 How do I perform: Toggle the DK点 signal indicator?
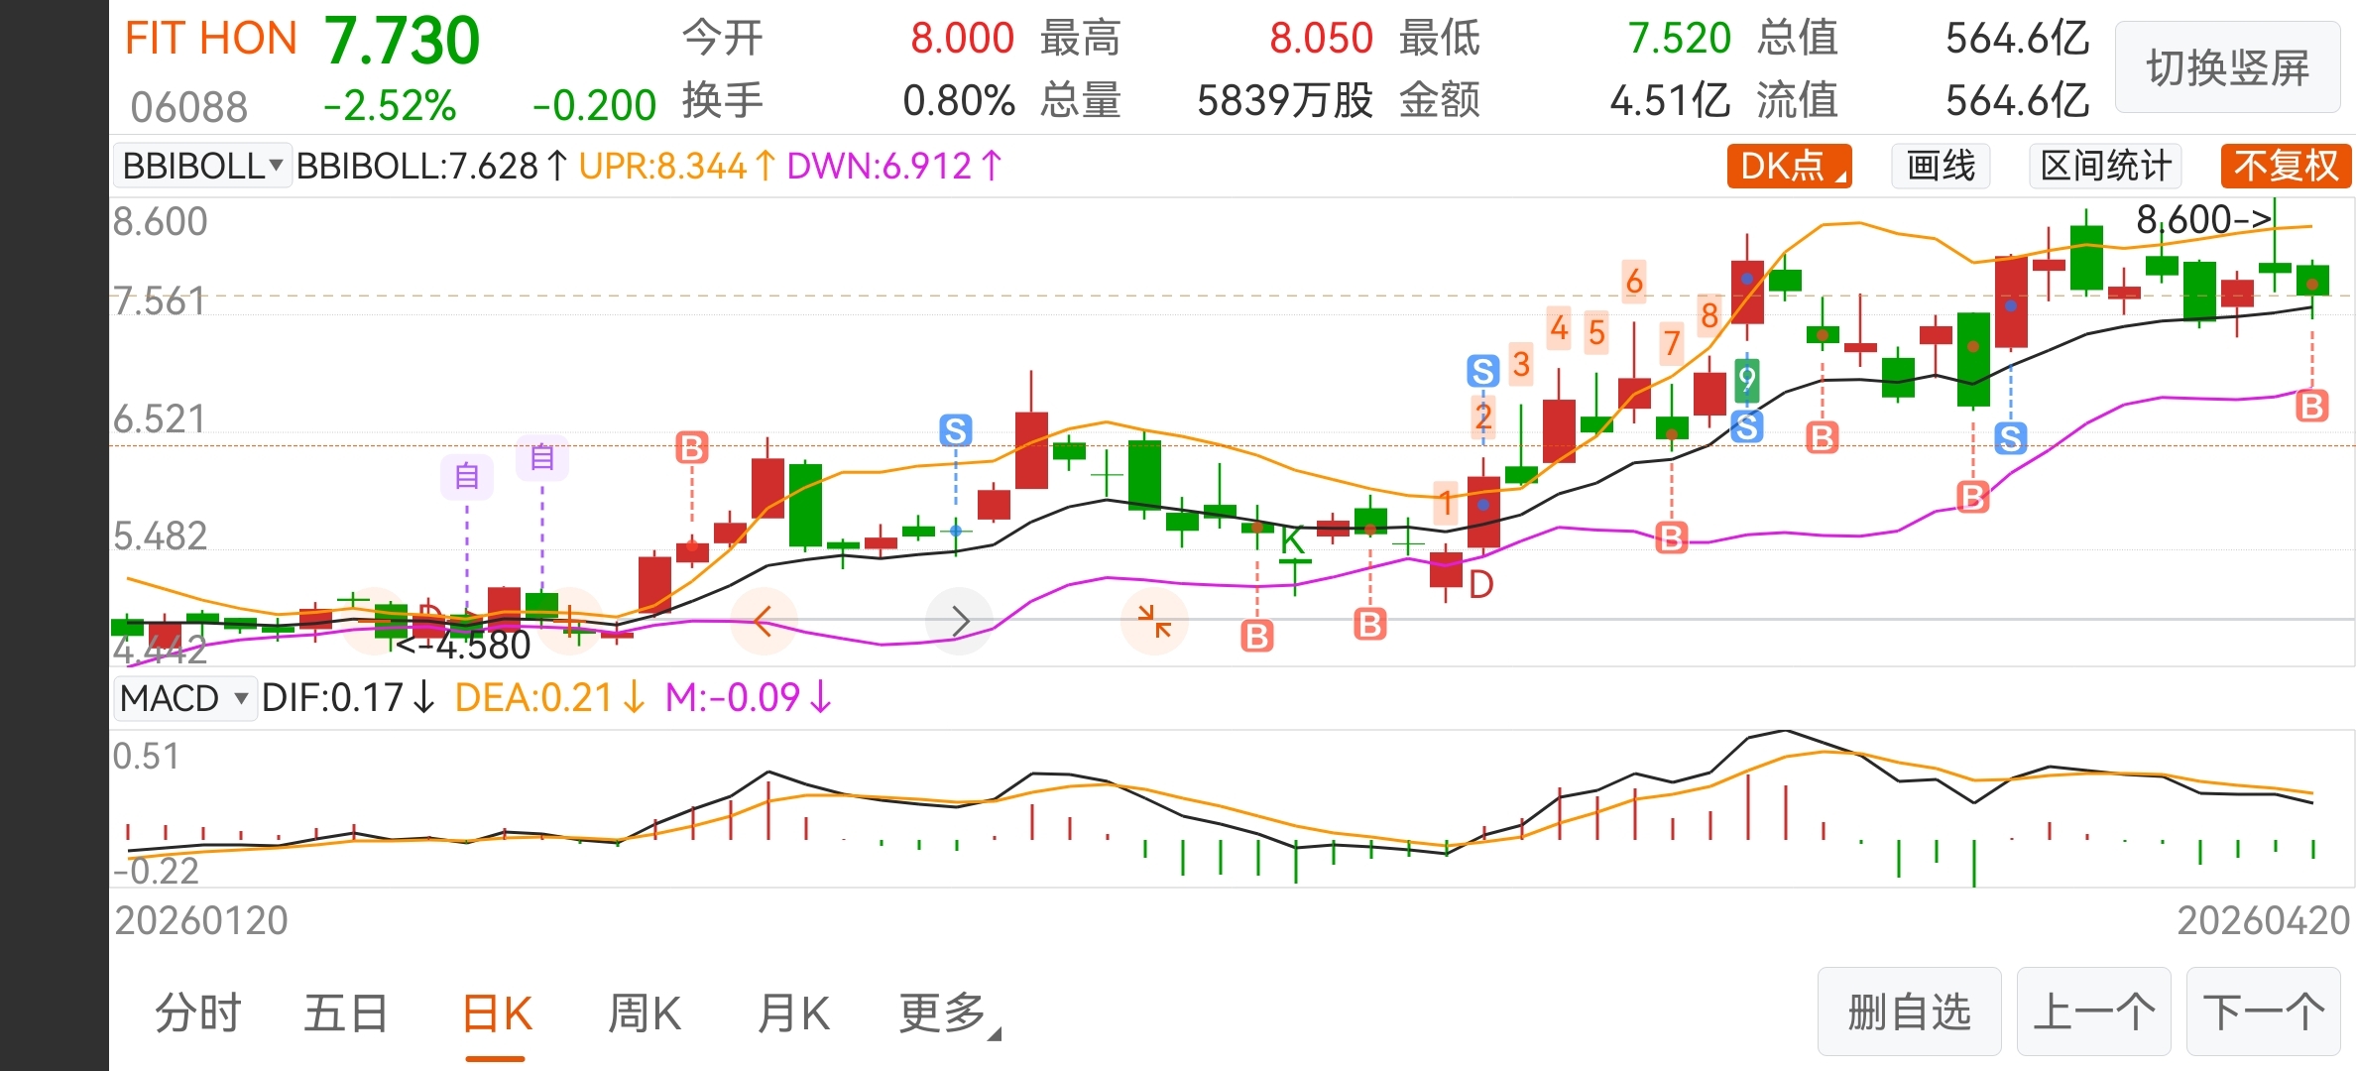coord(1788,166)
